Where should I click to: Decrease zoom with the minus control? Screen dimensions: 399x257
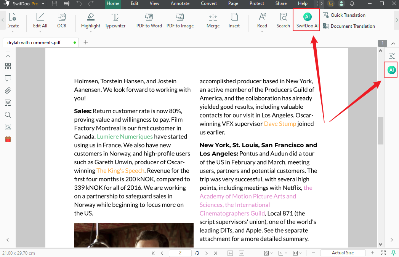313,252
